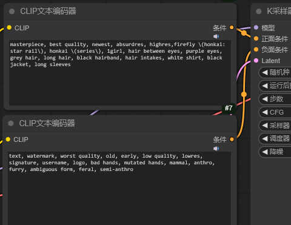Toggle collapse dot on lower CLIP文本编码器 node
Image resolution: width=291 pixels, height=225 pixels.
pyautogui.click(x=11, y=123)
